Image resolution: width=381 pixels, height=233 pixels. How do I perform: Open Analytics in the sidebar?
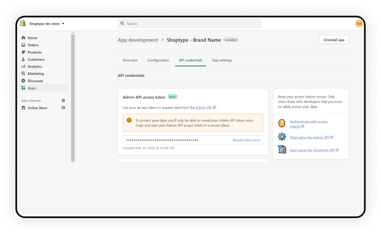point(35,67)
